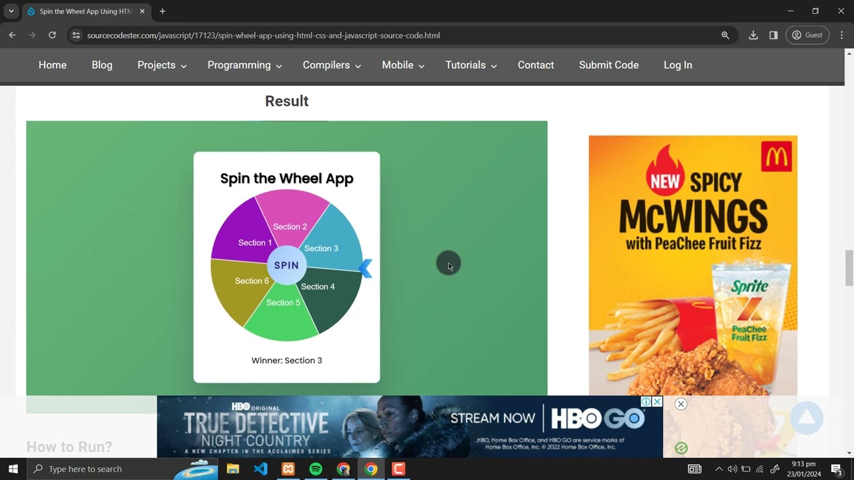This screenshot has height=480, width=854.
Task: Click the page vertical scrollbar thumb
Action: pos(849,268)
